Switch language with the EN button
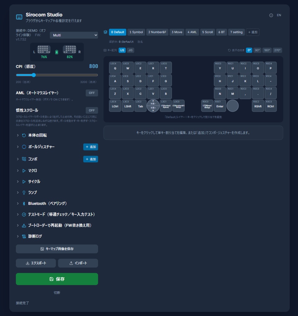This screenshot has width=298, height=316. click(x=279, y=15)
